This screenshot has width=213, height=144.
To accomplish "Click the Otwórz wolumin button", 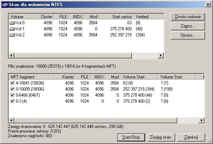I will pos(188,17).
